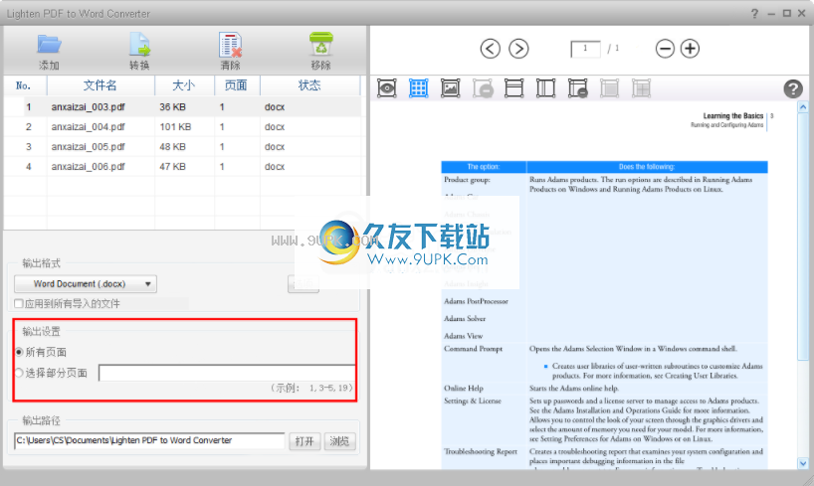The image size is (814, 486).
Task: Zoom in with the plus icon
Action: click(x=690, y=49)
